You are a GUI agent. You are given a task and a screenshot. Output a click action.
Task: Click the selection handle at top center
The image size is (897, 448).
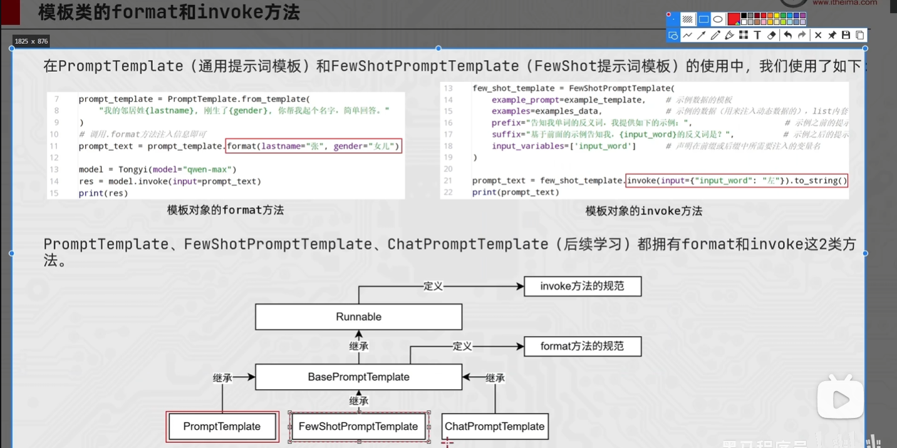[438, 48]
